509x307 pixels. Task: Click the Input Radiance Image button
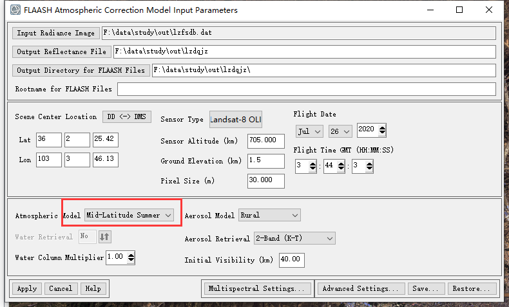coord(56,33)
